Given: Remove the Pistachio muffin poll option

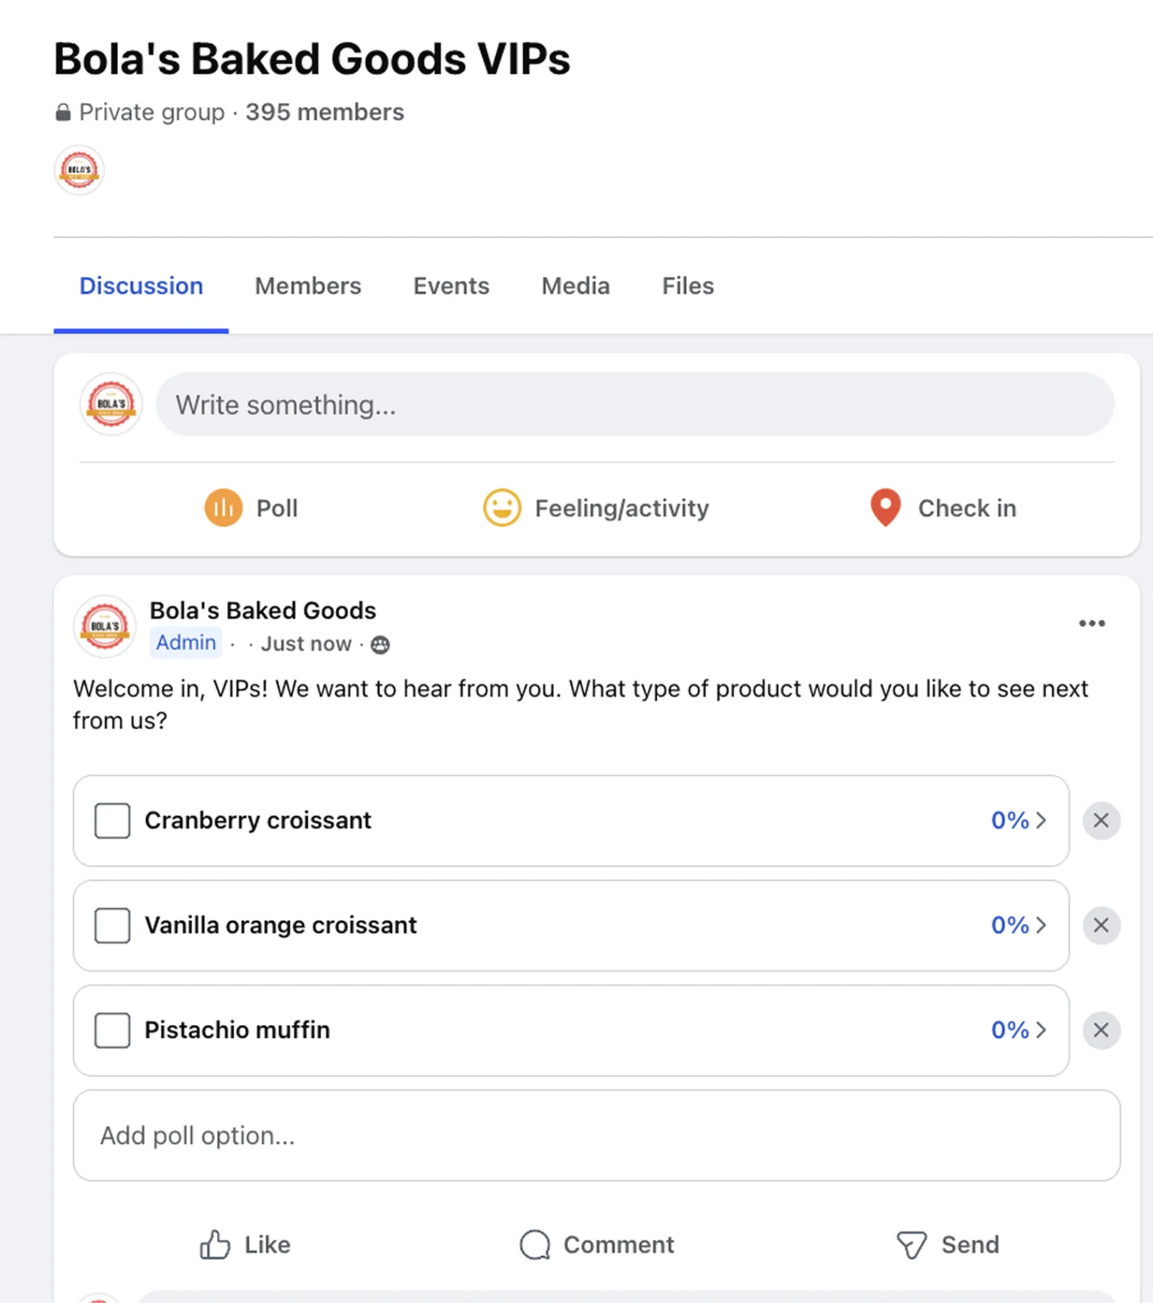Looking at the screenshot, I should 1101,1031.
